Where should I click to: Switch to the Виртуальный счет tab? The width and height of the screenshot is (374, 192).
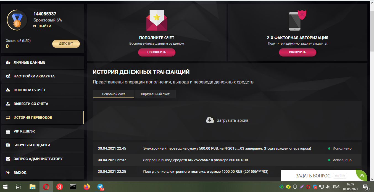point(155,94)
